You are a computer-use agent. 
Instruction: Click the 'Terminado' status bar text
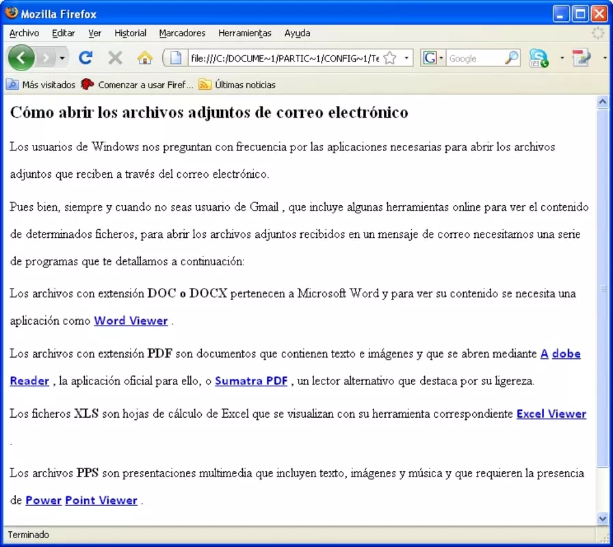click(29, 535)
